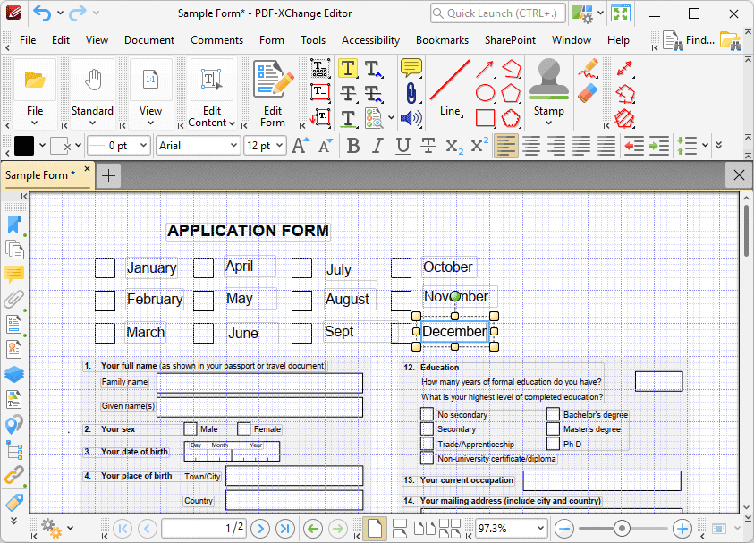Toggle bold formatting

point(353,145)
